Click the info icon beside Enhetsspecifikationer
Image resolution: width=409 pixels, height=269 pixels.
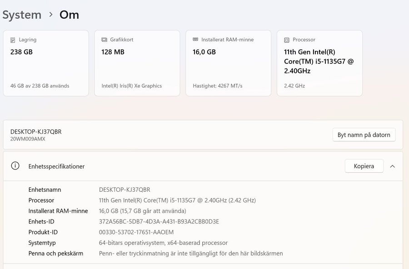click(15, 166)
